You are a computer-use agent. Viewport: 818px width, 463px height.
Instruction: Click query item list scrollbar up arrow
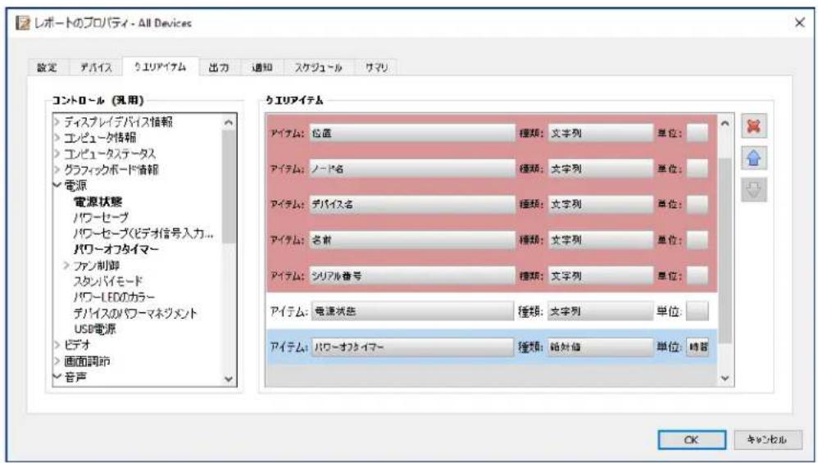point(725,123)
